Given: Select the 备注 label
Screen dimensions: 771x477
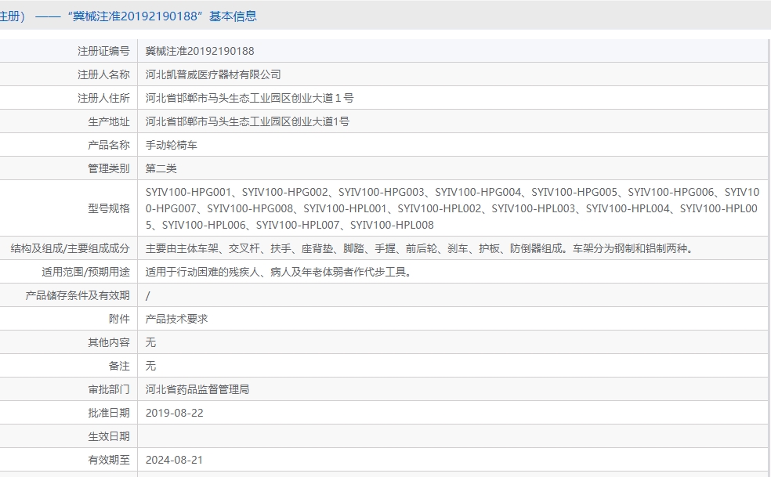Looking at the screenshot, I should (119, 367).
